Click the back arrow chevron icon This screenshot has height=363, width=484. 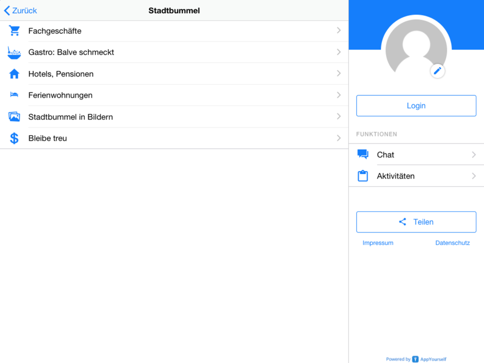pos(7,11)
